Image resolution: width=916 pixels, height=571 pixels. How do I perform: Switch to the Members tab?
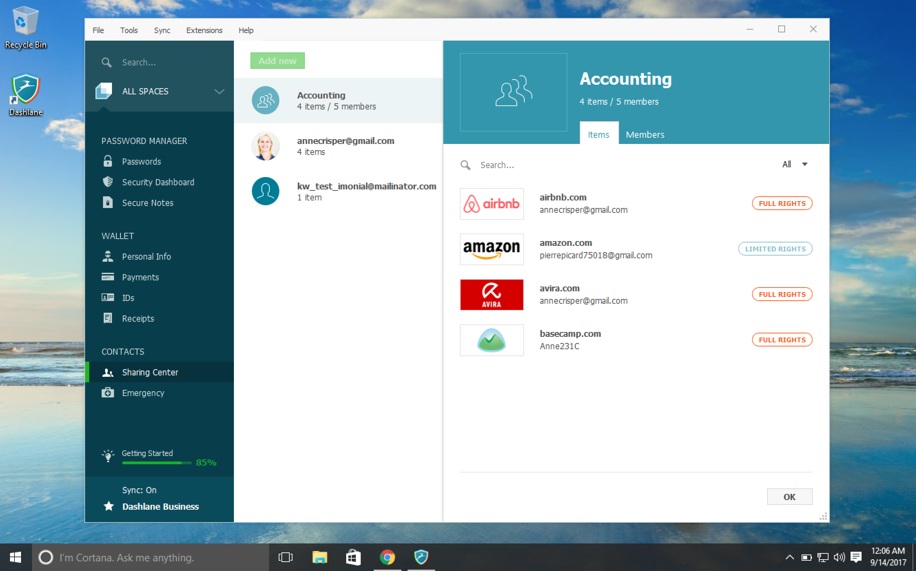click(645, 134)
